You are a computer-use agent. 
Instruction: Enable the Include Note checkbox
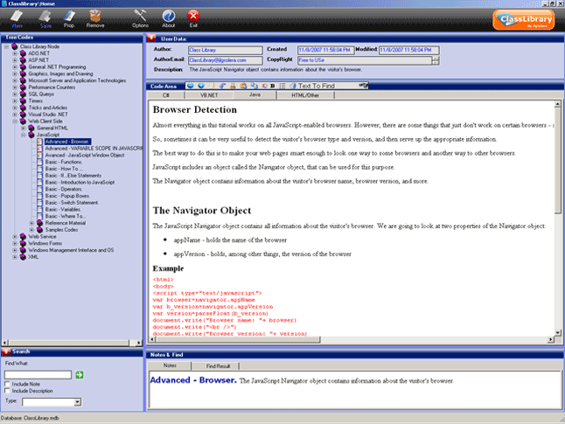click(x=7, y=384)
